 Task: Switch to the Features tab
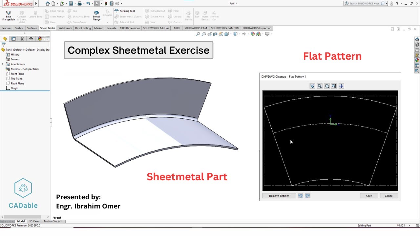[7, 28]
